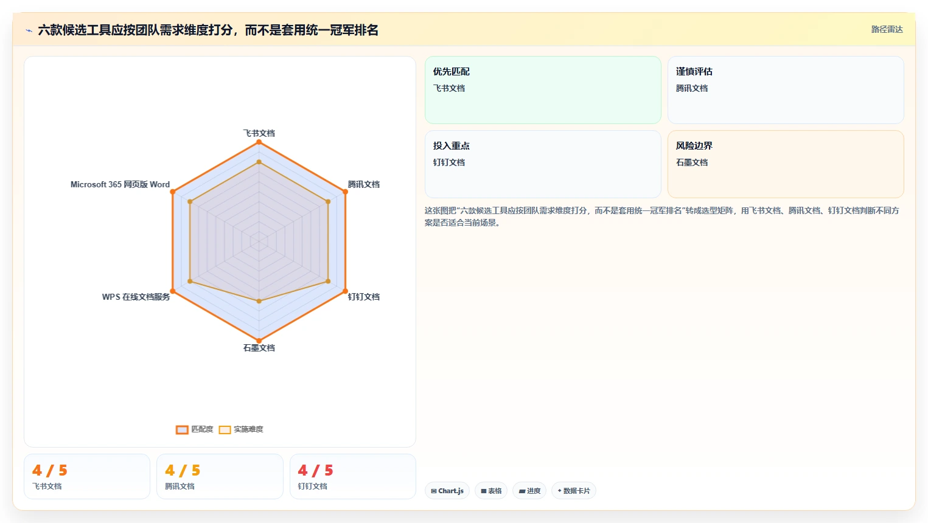Click the 4 / 5 score above 腾讯文档
Screen dimensions: 928x523
click(x=183, y=471)
